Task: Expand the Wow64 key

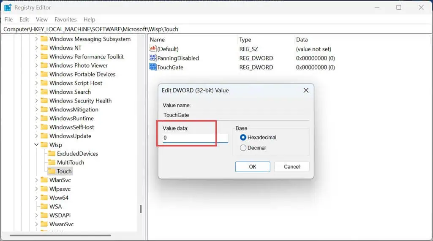Action: pos(36,198)
